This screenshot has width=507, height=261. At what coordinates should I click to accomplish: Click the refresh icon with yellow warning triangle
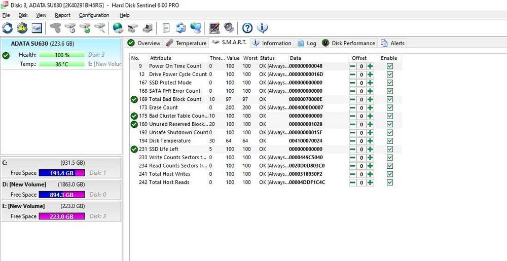pyautogui.click(x=22, y=28)
